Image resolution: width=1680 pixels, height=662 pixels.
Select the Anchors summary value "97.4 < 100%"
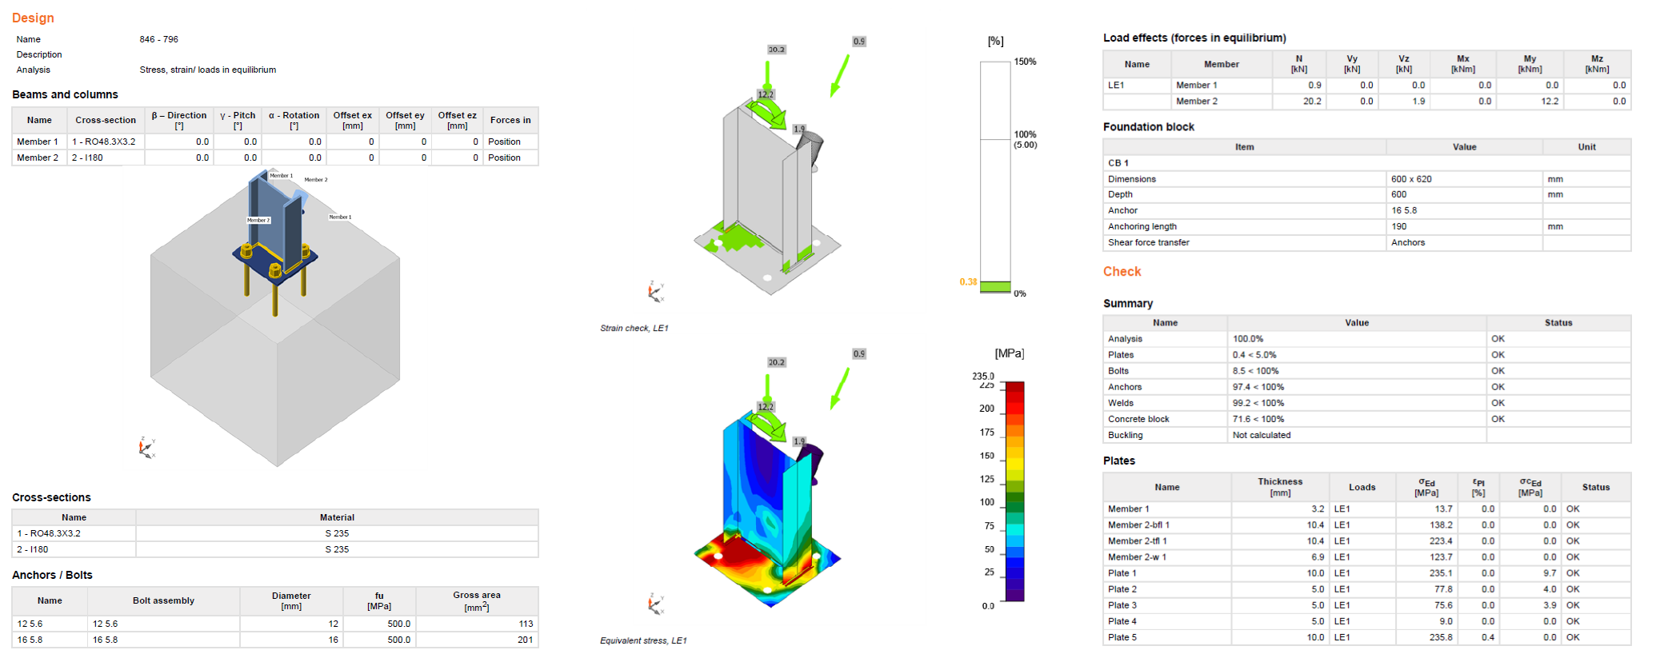coord(1258,387)
